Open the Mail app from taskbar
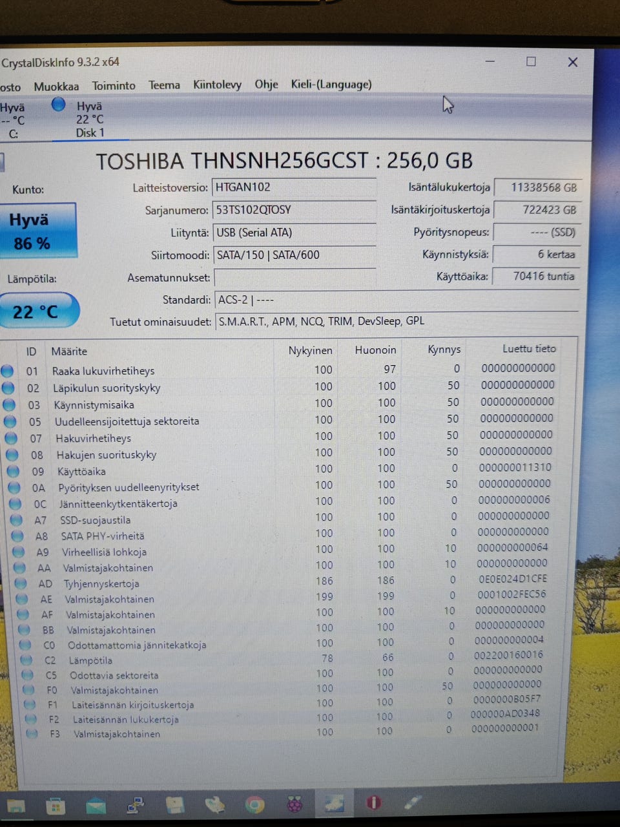 tap(96, 806)
